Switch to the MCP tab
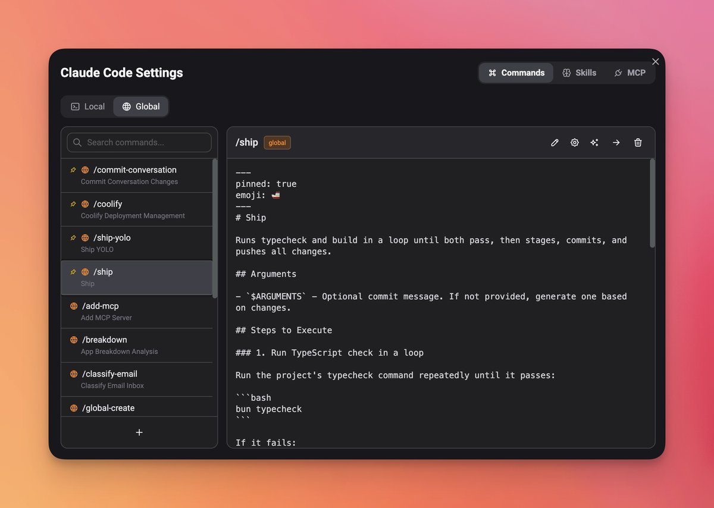 [x=630, y=73]
